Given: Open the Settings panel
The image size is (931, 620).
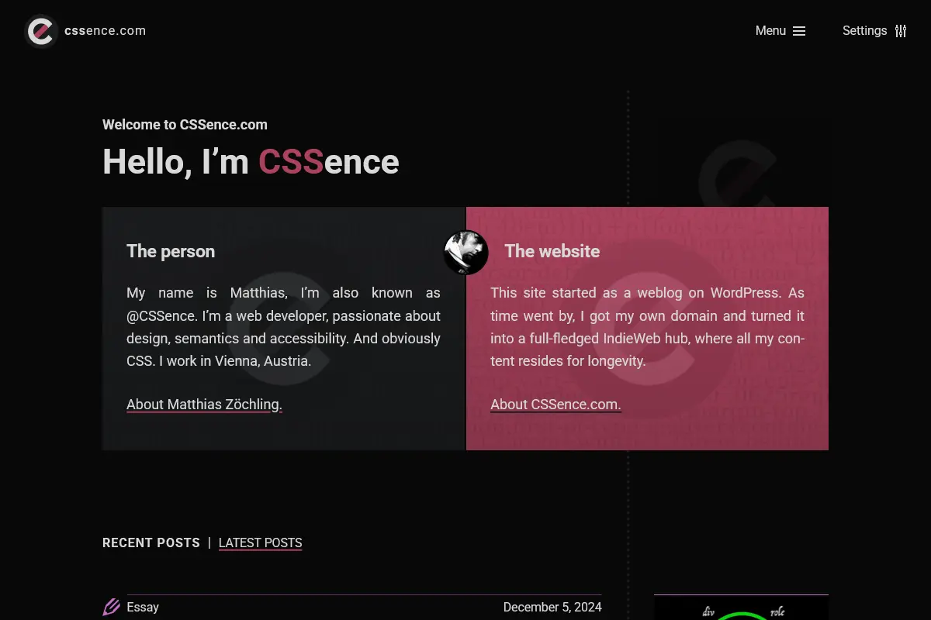Looking at the screenshot, I should pyautogui.click(x=874, y=31).
